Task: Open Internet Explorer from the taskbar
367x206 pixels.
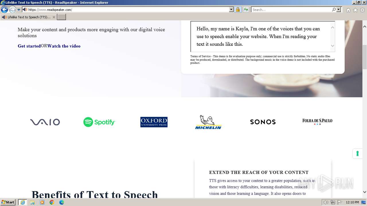Action: (23, 202)
